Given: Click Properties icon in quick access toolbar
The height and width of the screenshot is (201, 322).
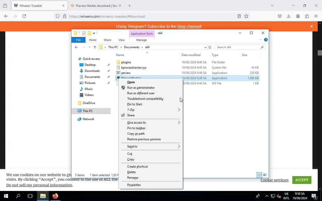Looking at the screenshot, I should 84,33.
